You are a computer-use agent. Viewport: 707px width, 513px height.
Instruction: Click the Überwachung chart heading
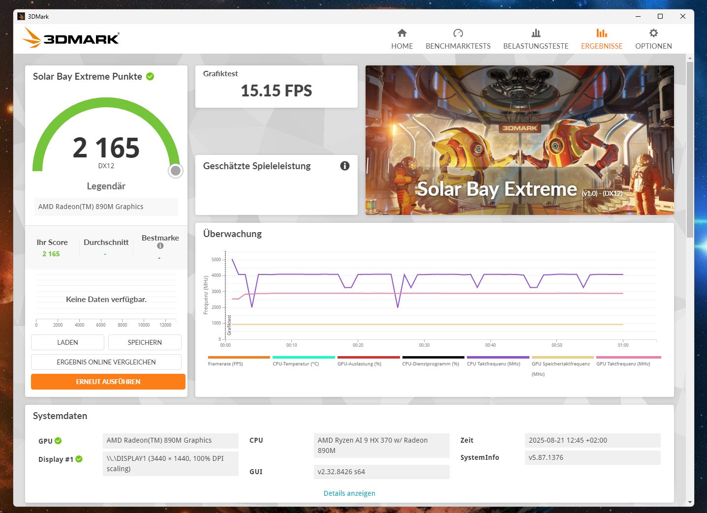point(232,234)
